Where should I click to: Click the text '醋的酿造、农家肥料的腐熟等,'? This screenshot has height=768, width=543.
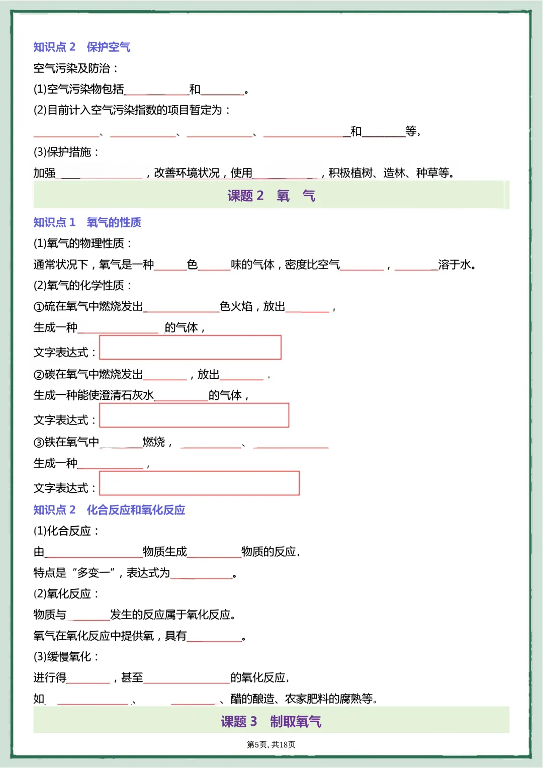[304, 699]
